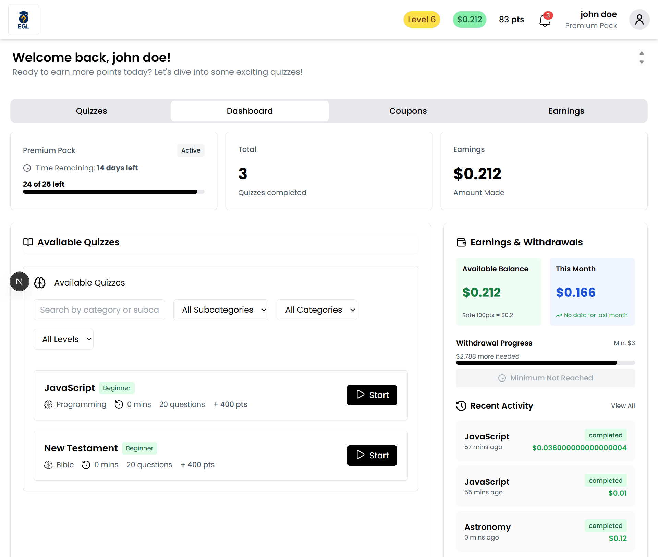Click the scroll up arrow at top right
This screenshot has height=557, width=658.
[x=642, y=53]
